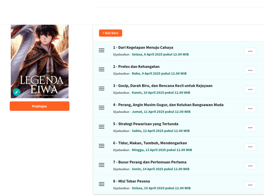
Task: Grab drag handle for chapter 1
Action: [102, 50]
